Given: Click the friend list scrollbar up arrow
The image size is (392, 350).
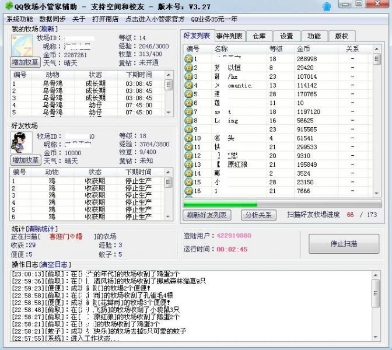Looking at the screenshot, I should 377,49.
